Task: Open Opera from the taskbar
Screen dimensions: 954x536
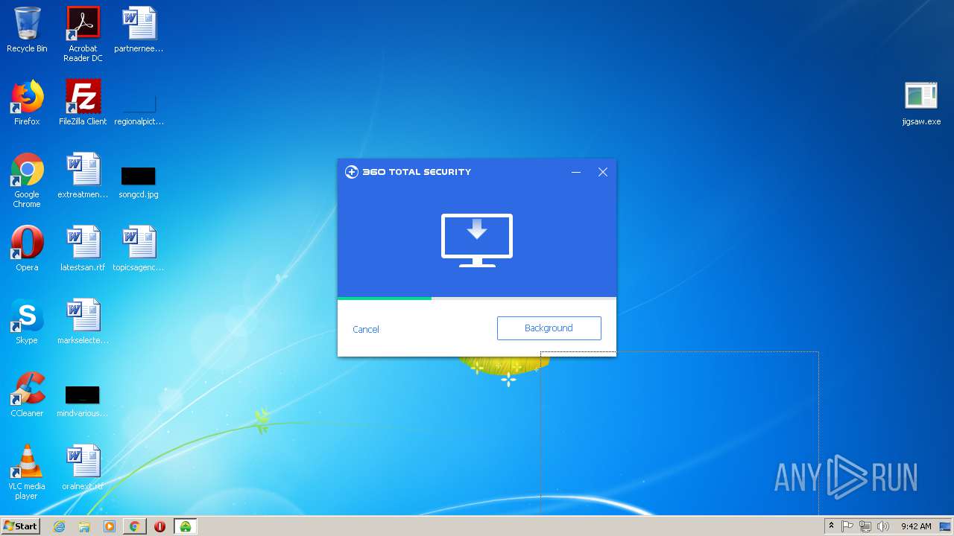Action: pyautogui.click(x=159, y=526)
